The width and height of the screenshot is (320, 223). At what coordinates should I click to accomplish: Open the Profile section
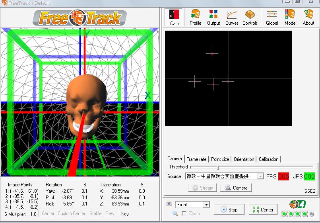click(195, 18)
